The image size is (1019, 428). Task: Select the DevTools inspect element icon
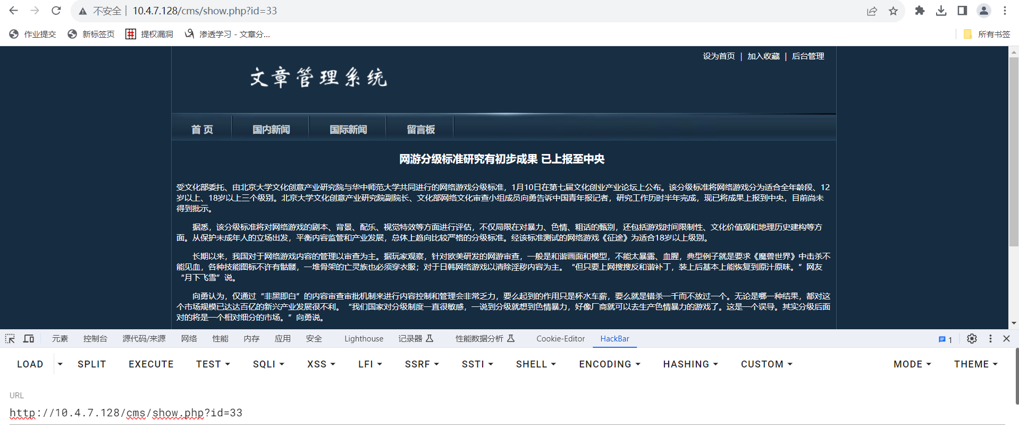click(x=10, y=339)
